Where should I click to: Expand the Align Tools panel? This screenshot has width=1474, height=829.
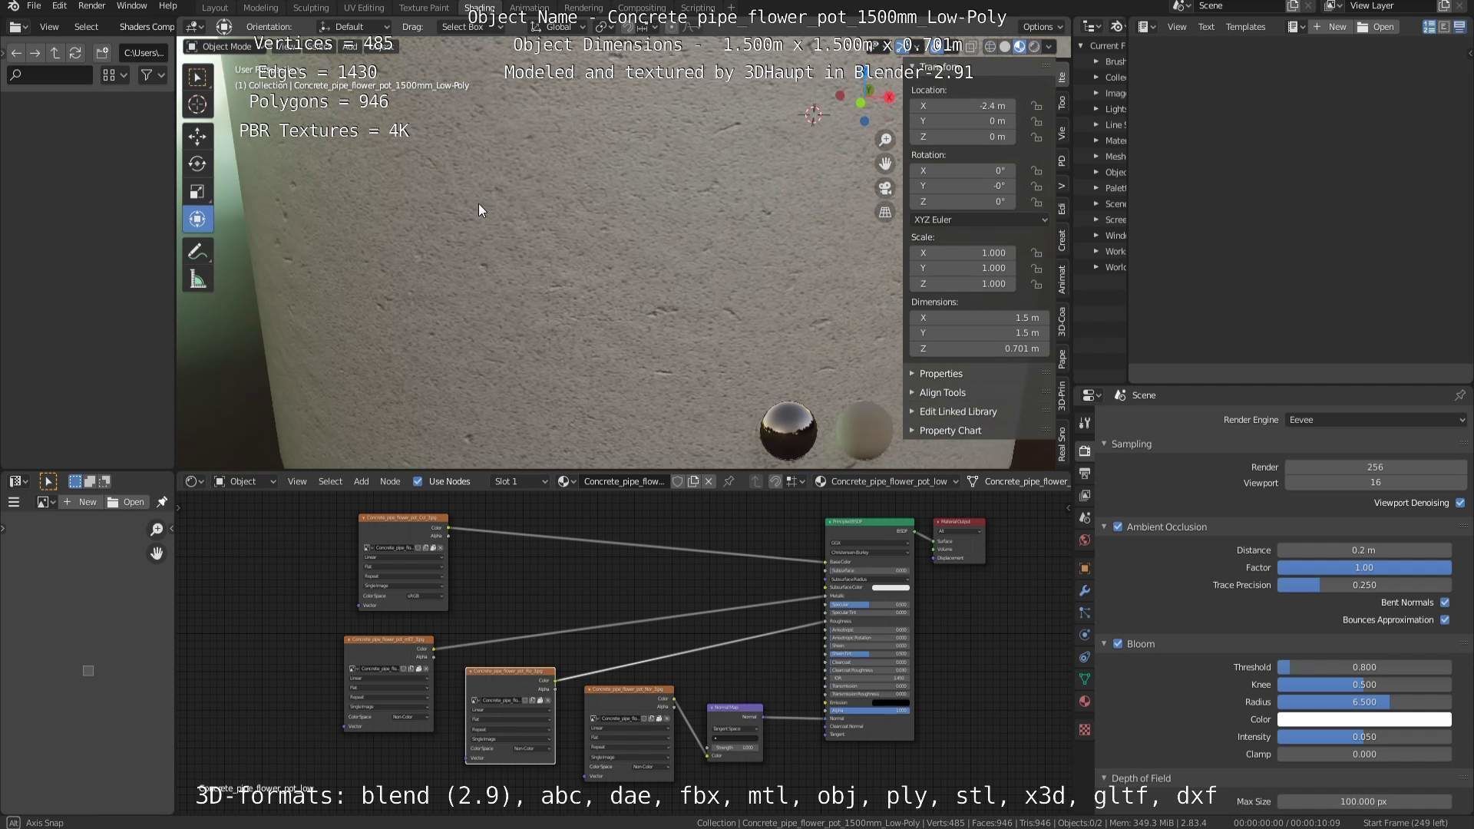pos(942,392)
